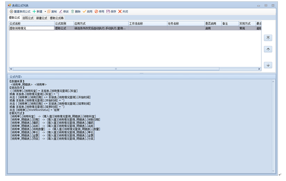Screen dimensions: 286x181
Task: Move the formula down one position
Action: click(x=268, y=65)
